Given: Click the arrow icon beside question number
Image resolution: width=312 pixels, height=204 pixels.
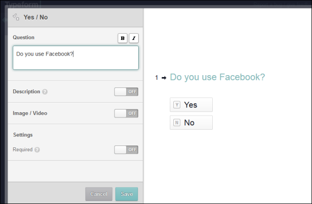Looking at the screenshot, I should [x=164, y=78].
